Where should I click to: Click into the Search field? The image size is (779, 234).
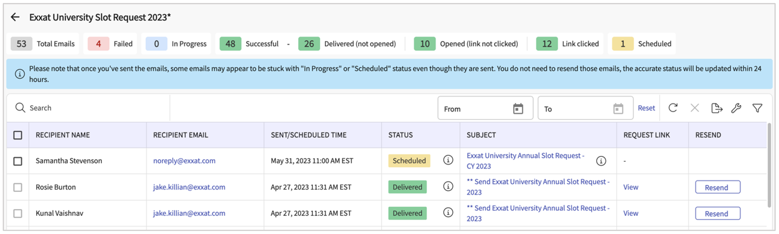pyautogui.click(x=91, y=108)
